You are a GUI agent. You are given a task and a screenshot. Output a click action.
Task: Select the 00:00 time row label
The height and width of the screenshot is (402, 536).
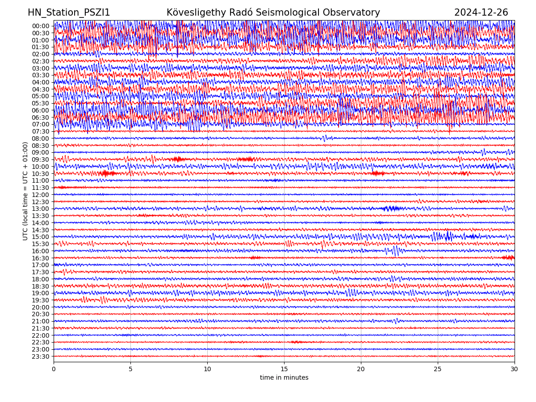tap(40, 26)
